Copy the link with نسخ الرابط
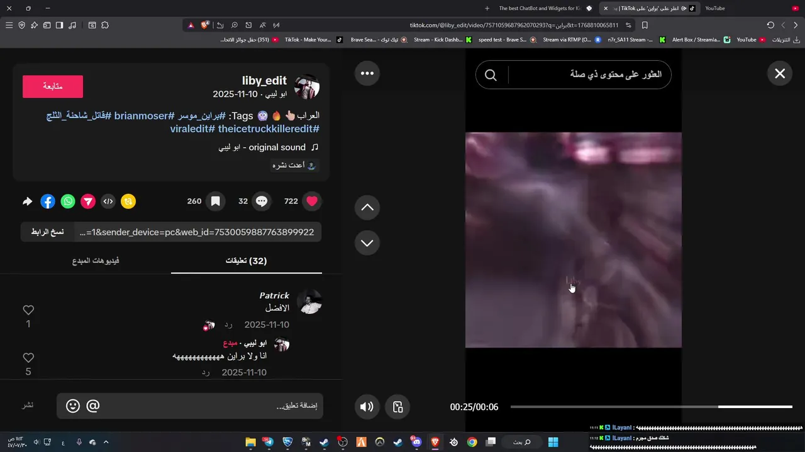 click(x=48, y=232)
